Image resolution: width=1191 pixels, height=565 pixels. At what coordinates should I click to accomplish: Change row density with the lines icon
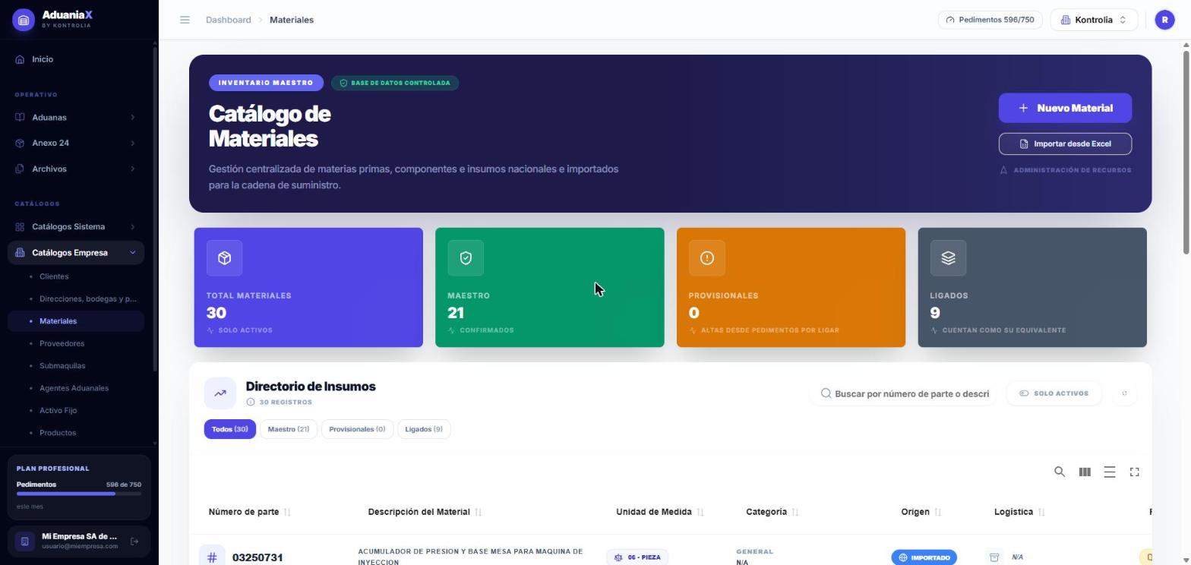tap(1110, 472)
